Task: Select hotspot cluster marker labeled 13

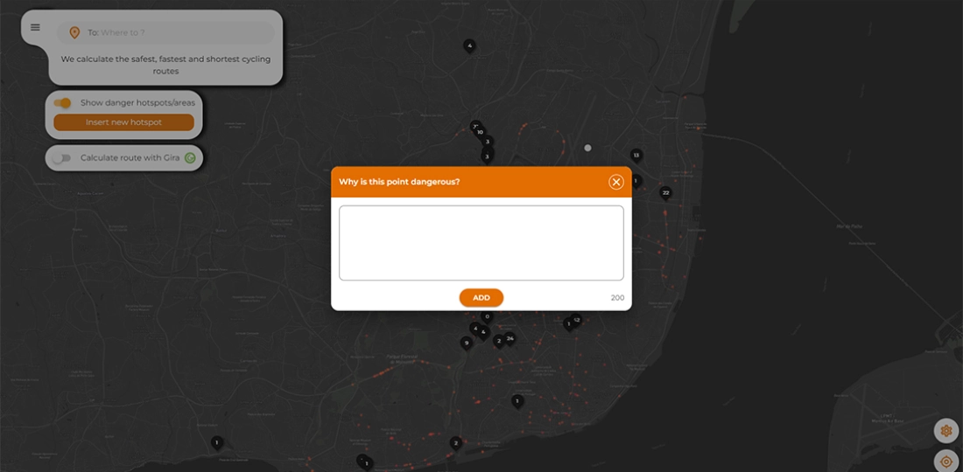Action: [636, 156]
